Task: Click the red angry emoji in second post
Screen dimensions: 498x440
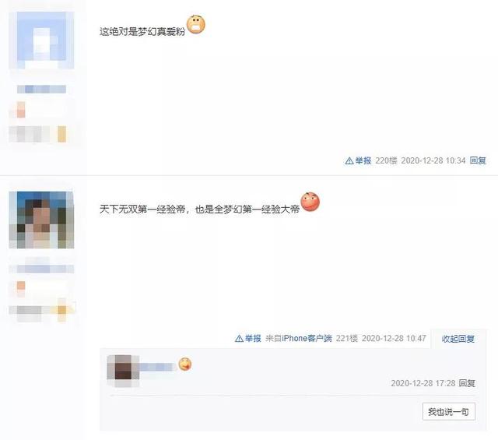Action: click(x=310, y=202)
